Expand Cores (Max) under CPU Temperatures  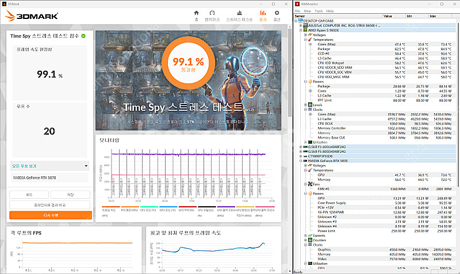coord(310,44)
